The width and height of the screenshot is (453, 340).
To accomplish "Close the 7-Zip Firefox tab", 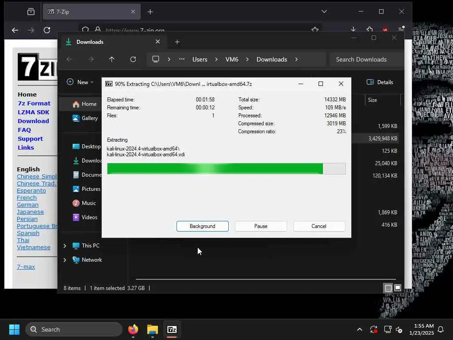I will pyautogui.click(x=133, y=12).
